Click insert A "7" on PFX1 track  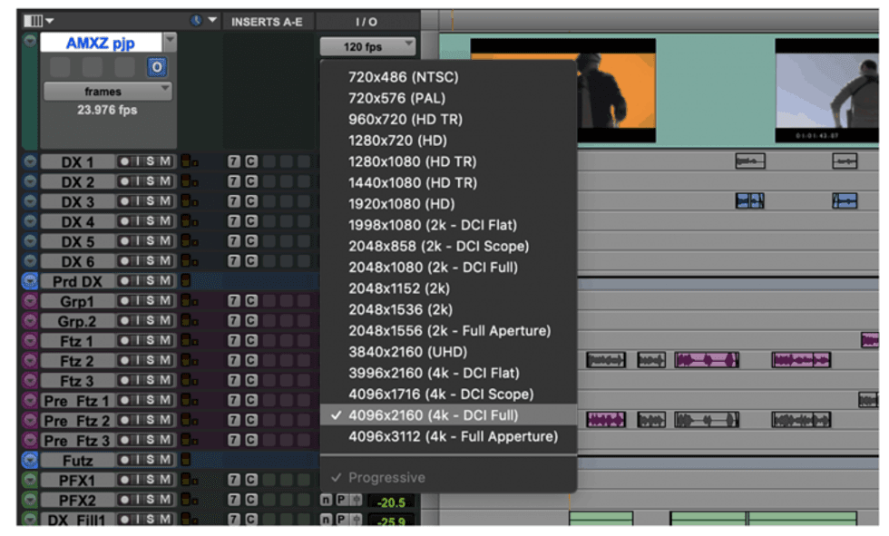[x=234, y=480]
